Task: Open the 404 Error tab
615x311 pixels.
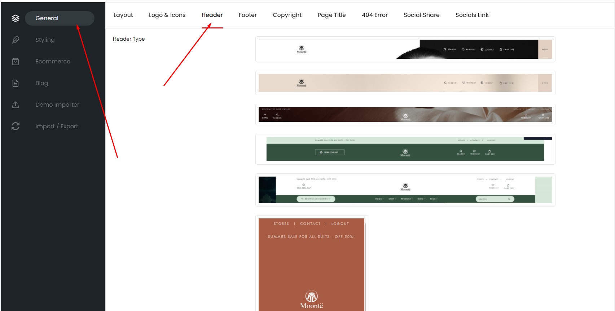Action: tap(375, 15)
